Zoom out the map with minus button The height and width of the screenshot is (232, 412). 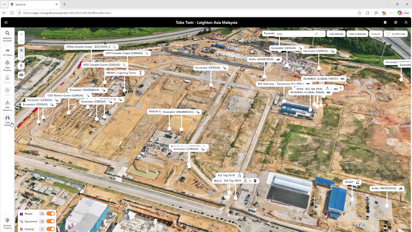21,41
